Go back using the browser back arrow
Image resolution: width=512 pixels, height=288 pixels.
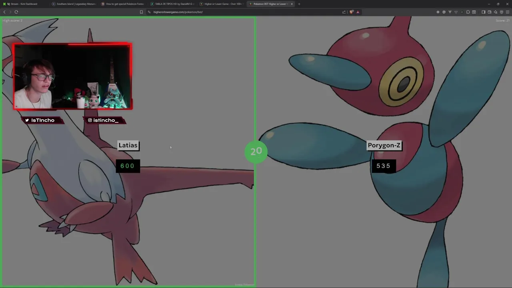point(4,12)
